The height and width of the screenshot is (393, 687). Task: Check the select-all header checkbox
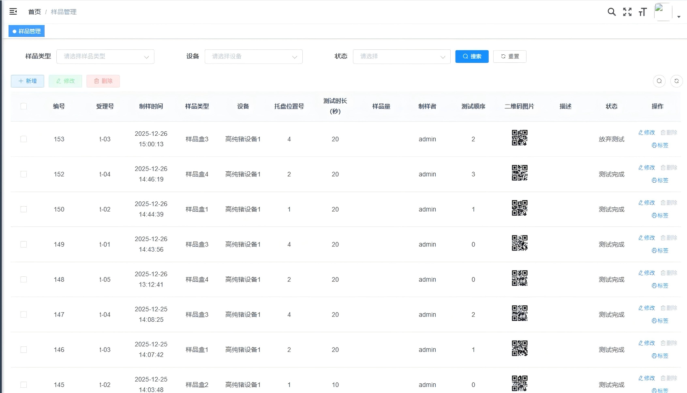pyautogui.click(x=24, y=106)
